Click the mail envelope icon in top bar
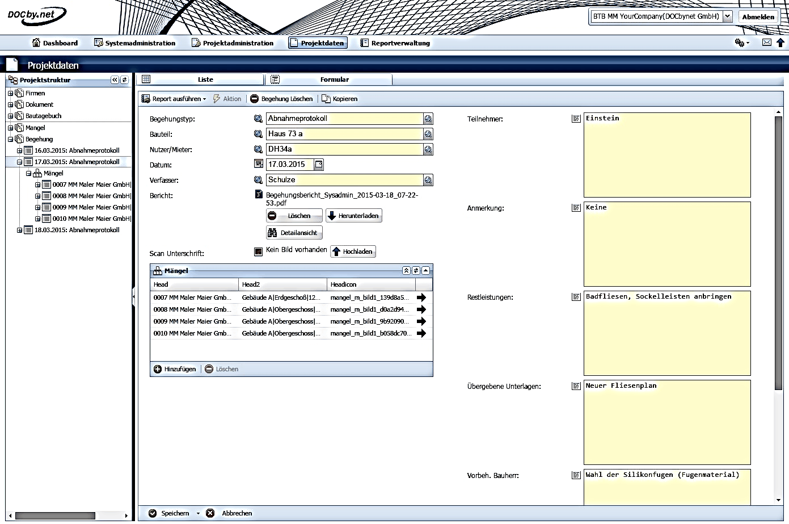This screenshot has height=524, width=789. [x=766, y=43]
